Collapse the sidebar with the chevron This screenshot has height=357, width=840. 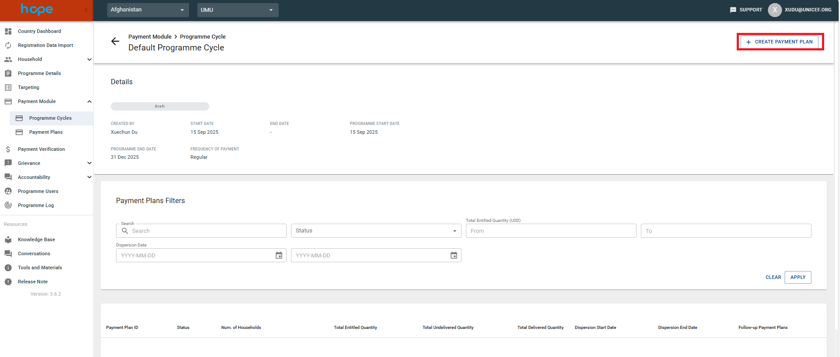86,10
